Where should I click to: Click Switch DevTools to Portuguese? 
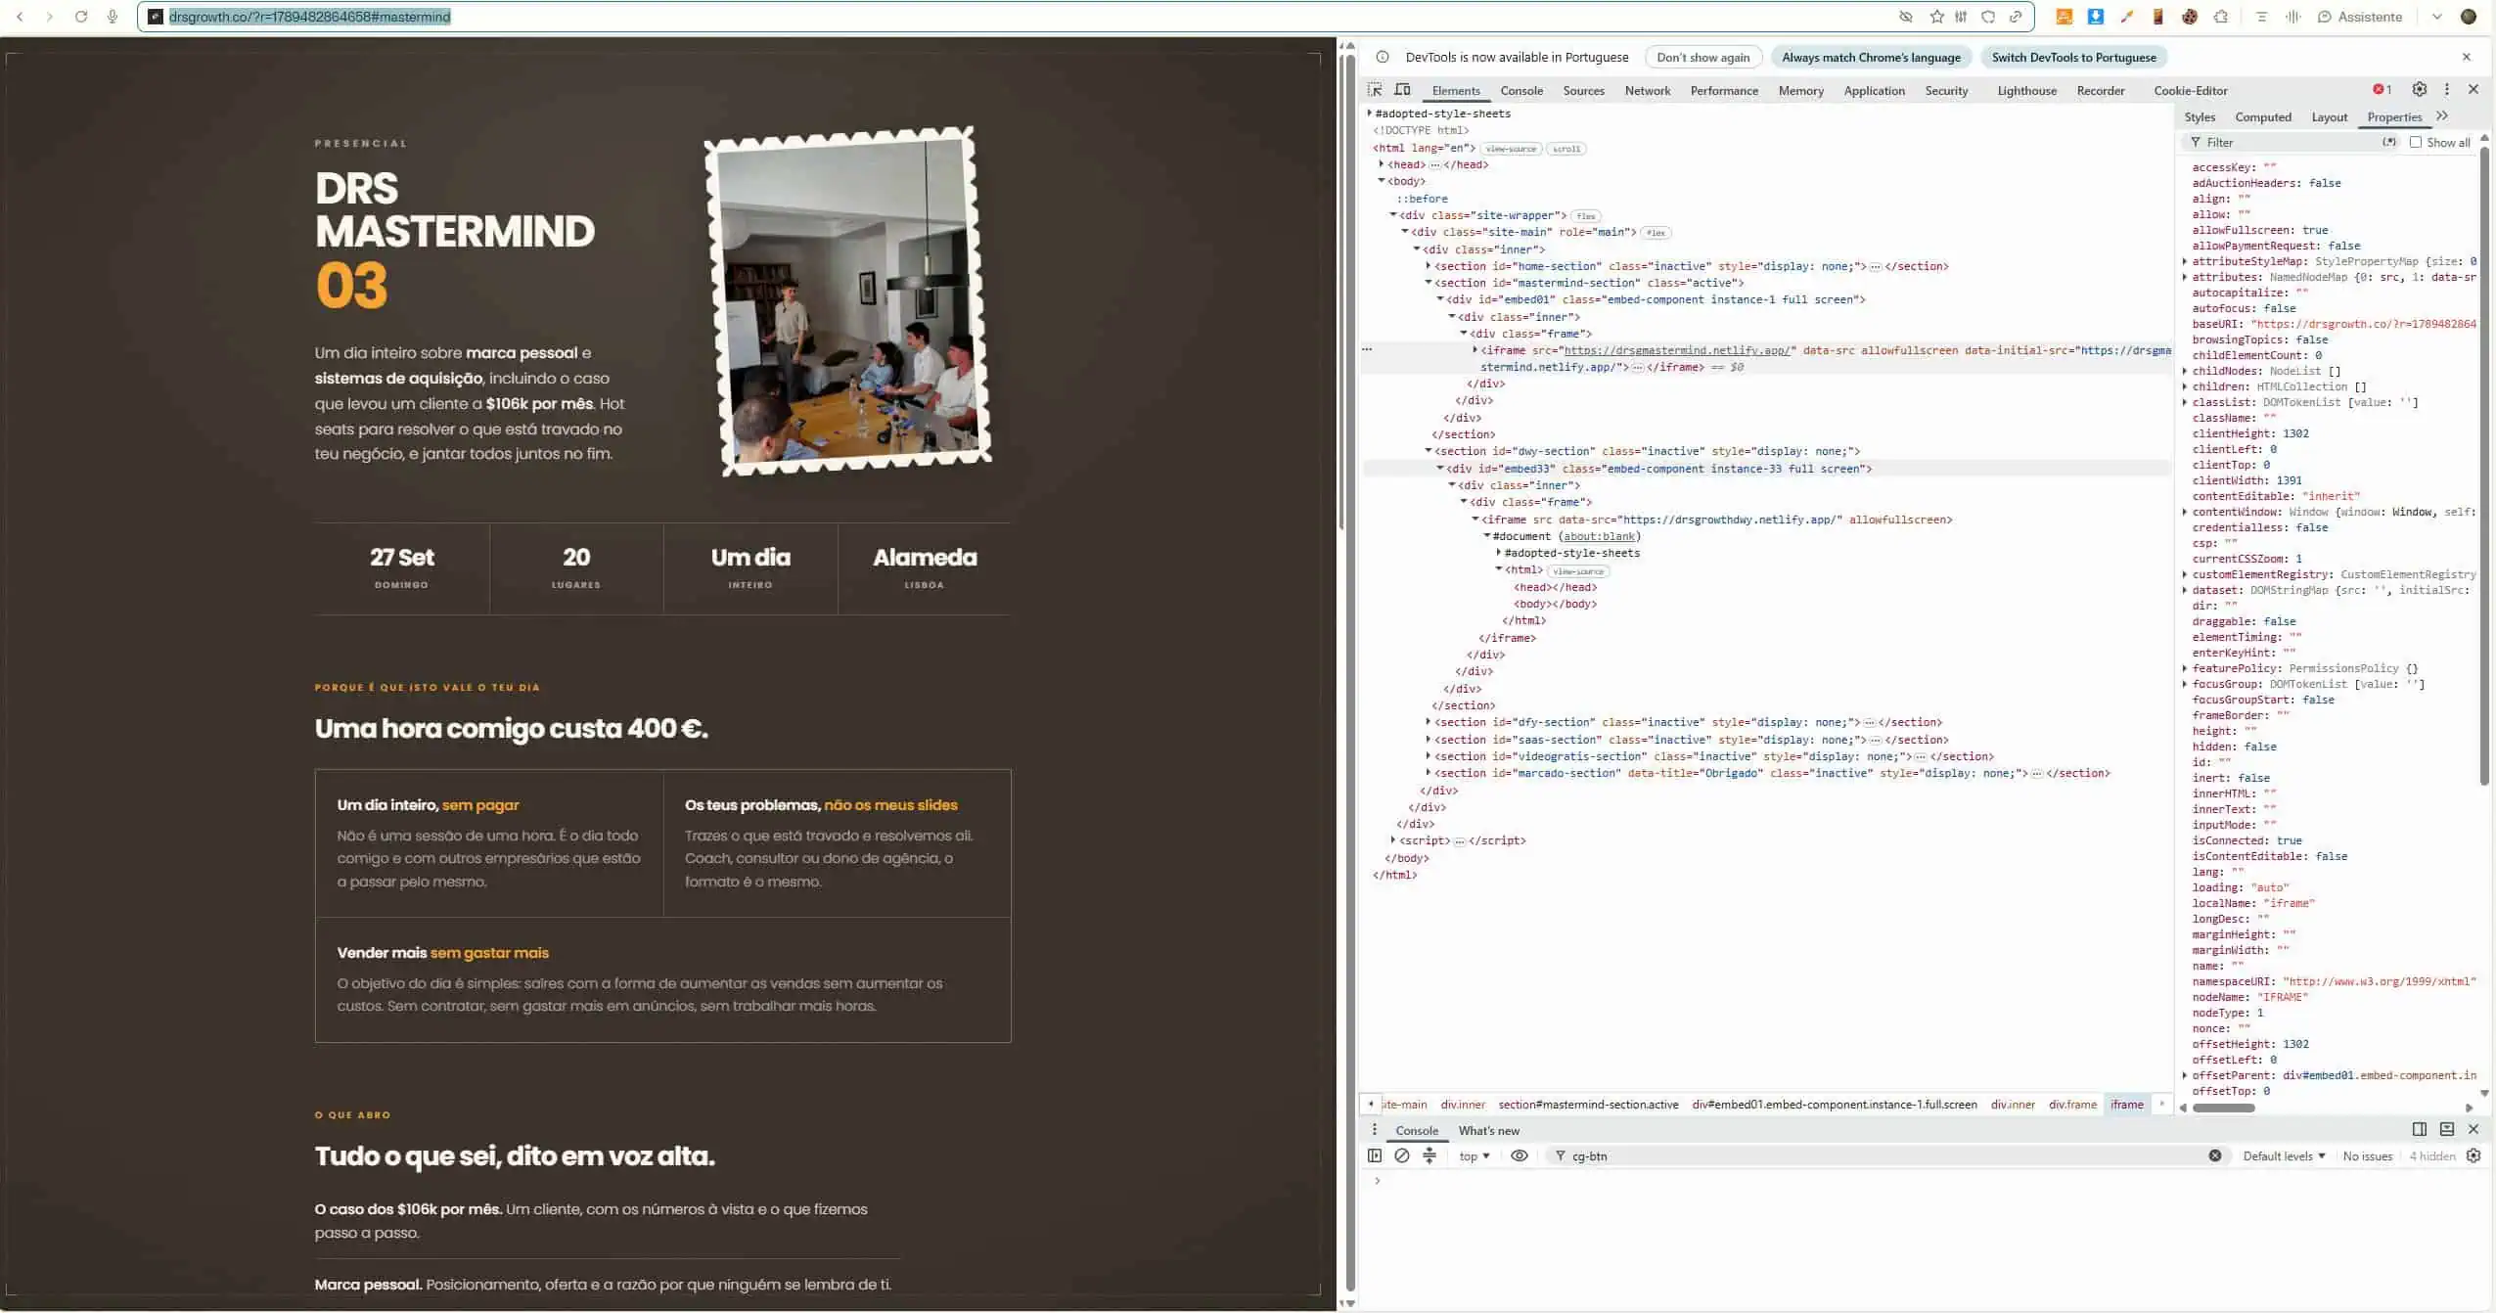pos(2073,57)
